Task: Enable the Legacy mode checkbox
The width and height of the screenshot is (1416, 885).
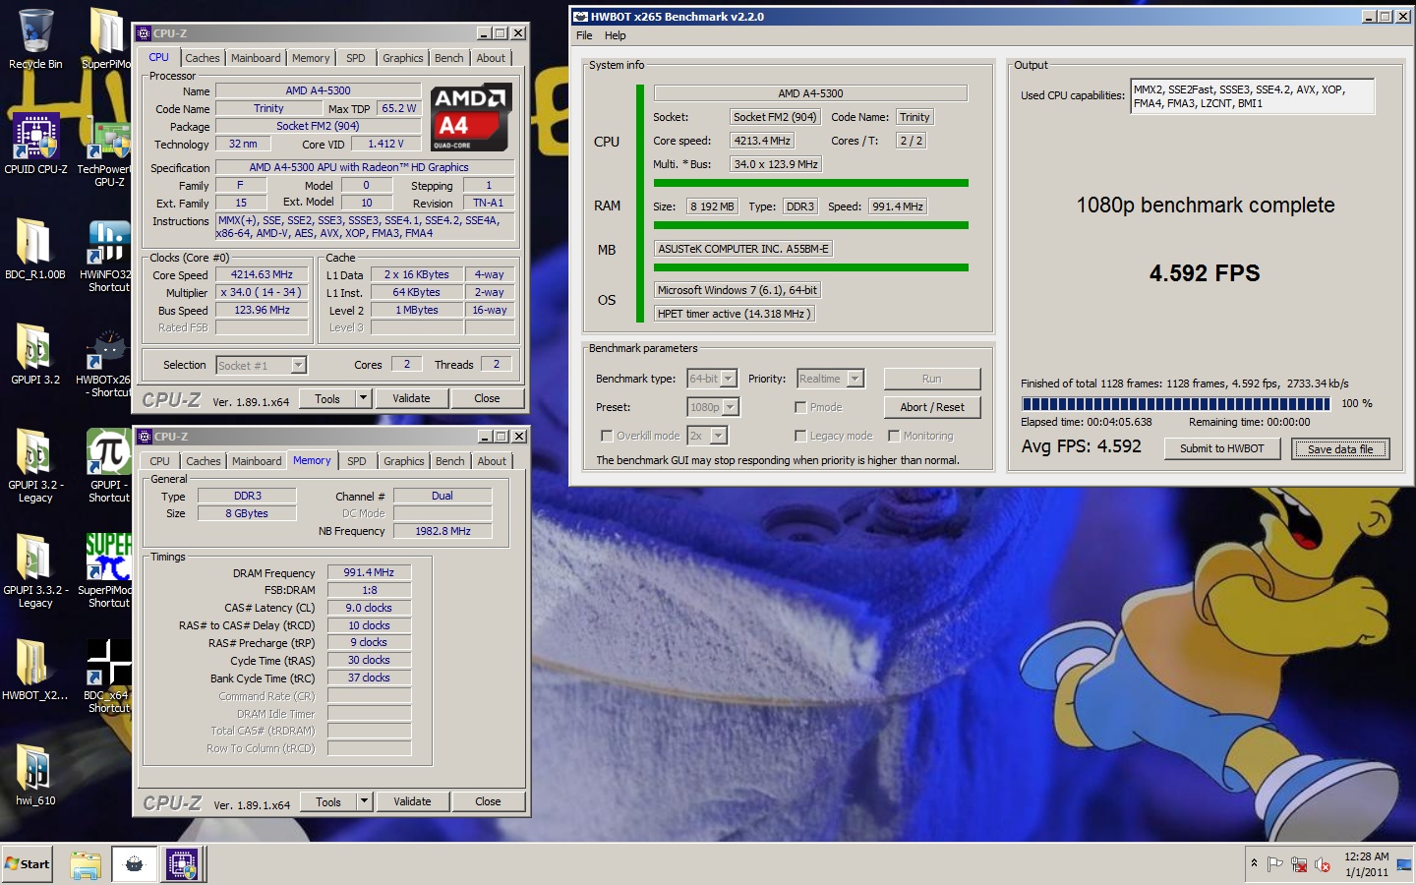Action: pos(800,436)
